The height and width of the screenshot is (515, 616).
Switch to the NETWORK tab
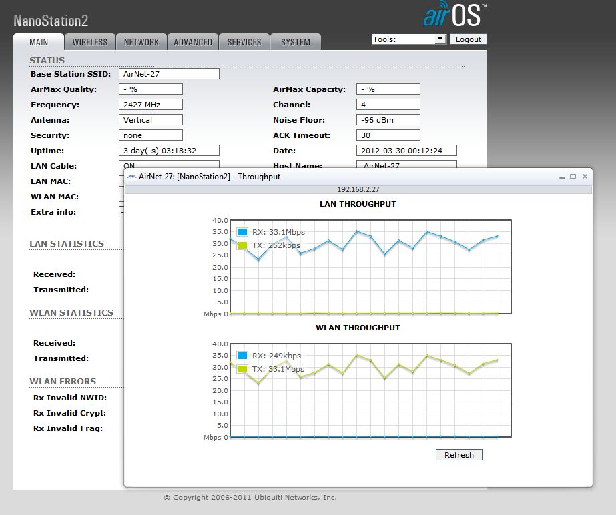click(141, 42)
